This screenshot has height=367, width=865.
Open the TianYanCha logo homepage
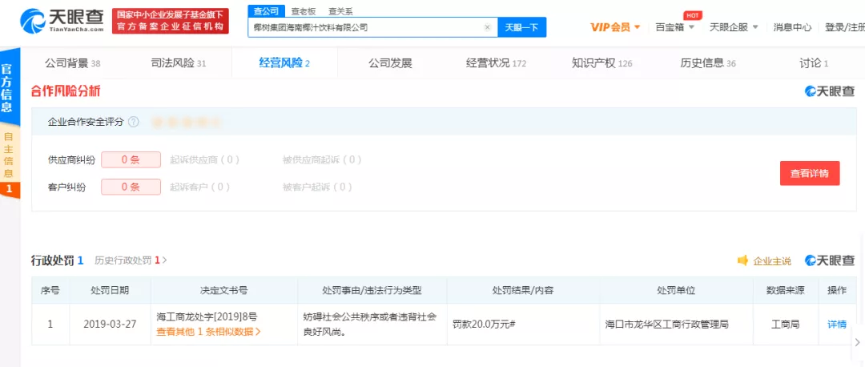coord(62,20)
